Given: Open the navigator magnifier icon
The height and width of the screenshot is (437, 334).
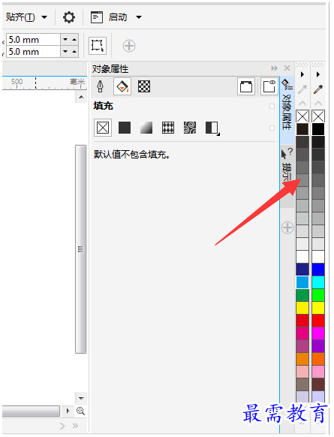Looking at the screenshot, I should tap(80, 411).
